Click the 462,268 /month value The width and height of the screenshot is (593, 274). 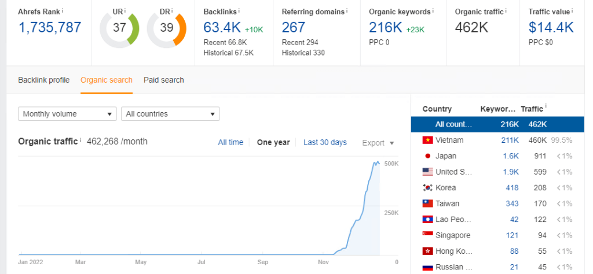click(117, 142)
